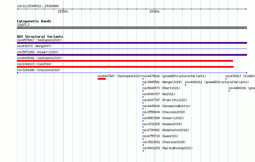Viewport: 255px width, 162px height.
Task: Click the 15360k ruler position label
Action: click(154, 11)
